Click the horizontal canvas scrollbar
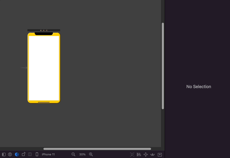The image size is (230, 158). click(x=97, y=149)
